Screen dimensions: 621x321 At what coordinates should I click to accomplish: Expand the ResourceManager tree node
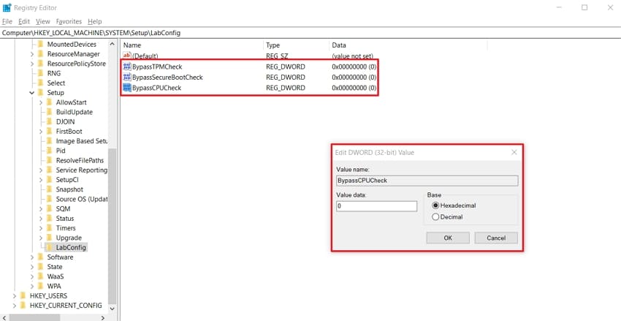pos(32,54)
